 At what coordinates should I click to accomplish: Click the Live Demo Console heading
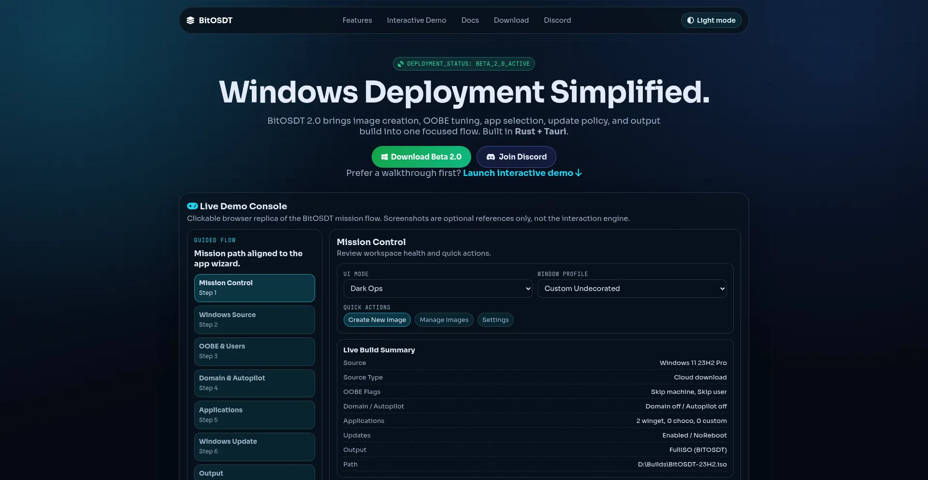point(244,206)
